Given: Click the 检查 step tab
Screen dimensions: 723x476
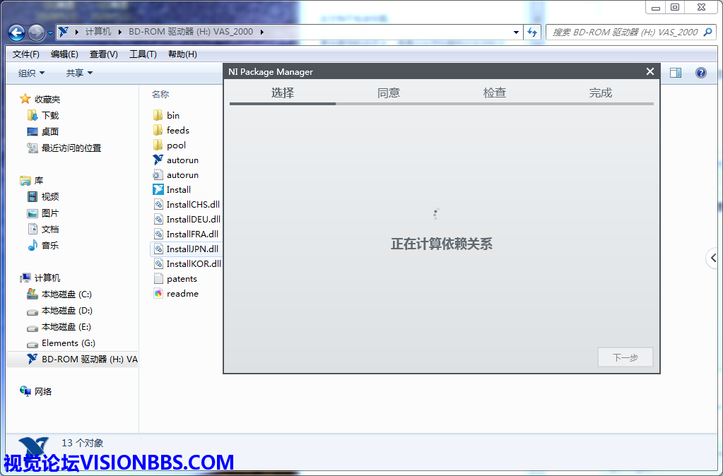Looking at the screenshot, I should (x=495, y=93).
